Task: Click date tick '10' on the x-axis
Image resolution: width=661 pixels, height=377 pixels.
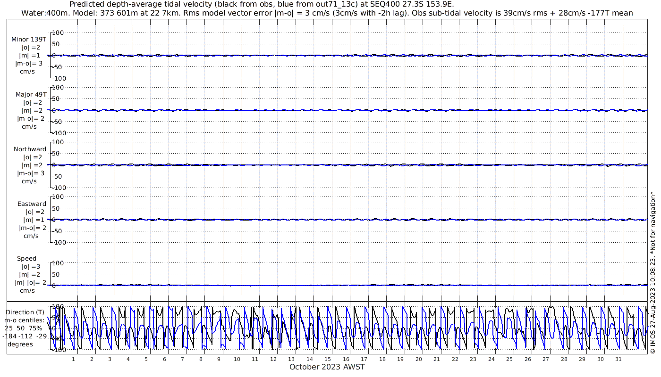Action: pyautogui.click(x=237, y=359)
